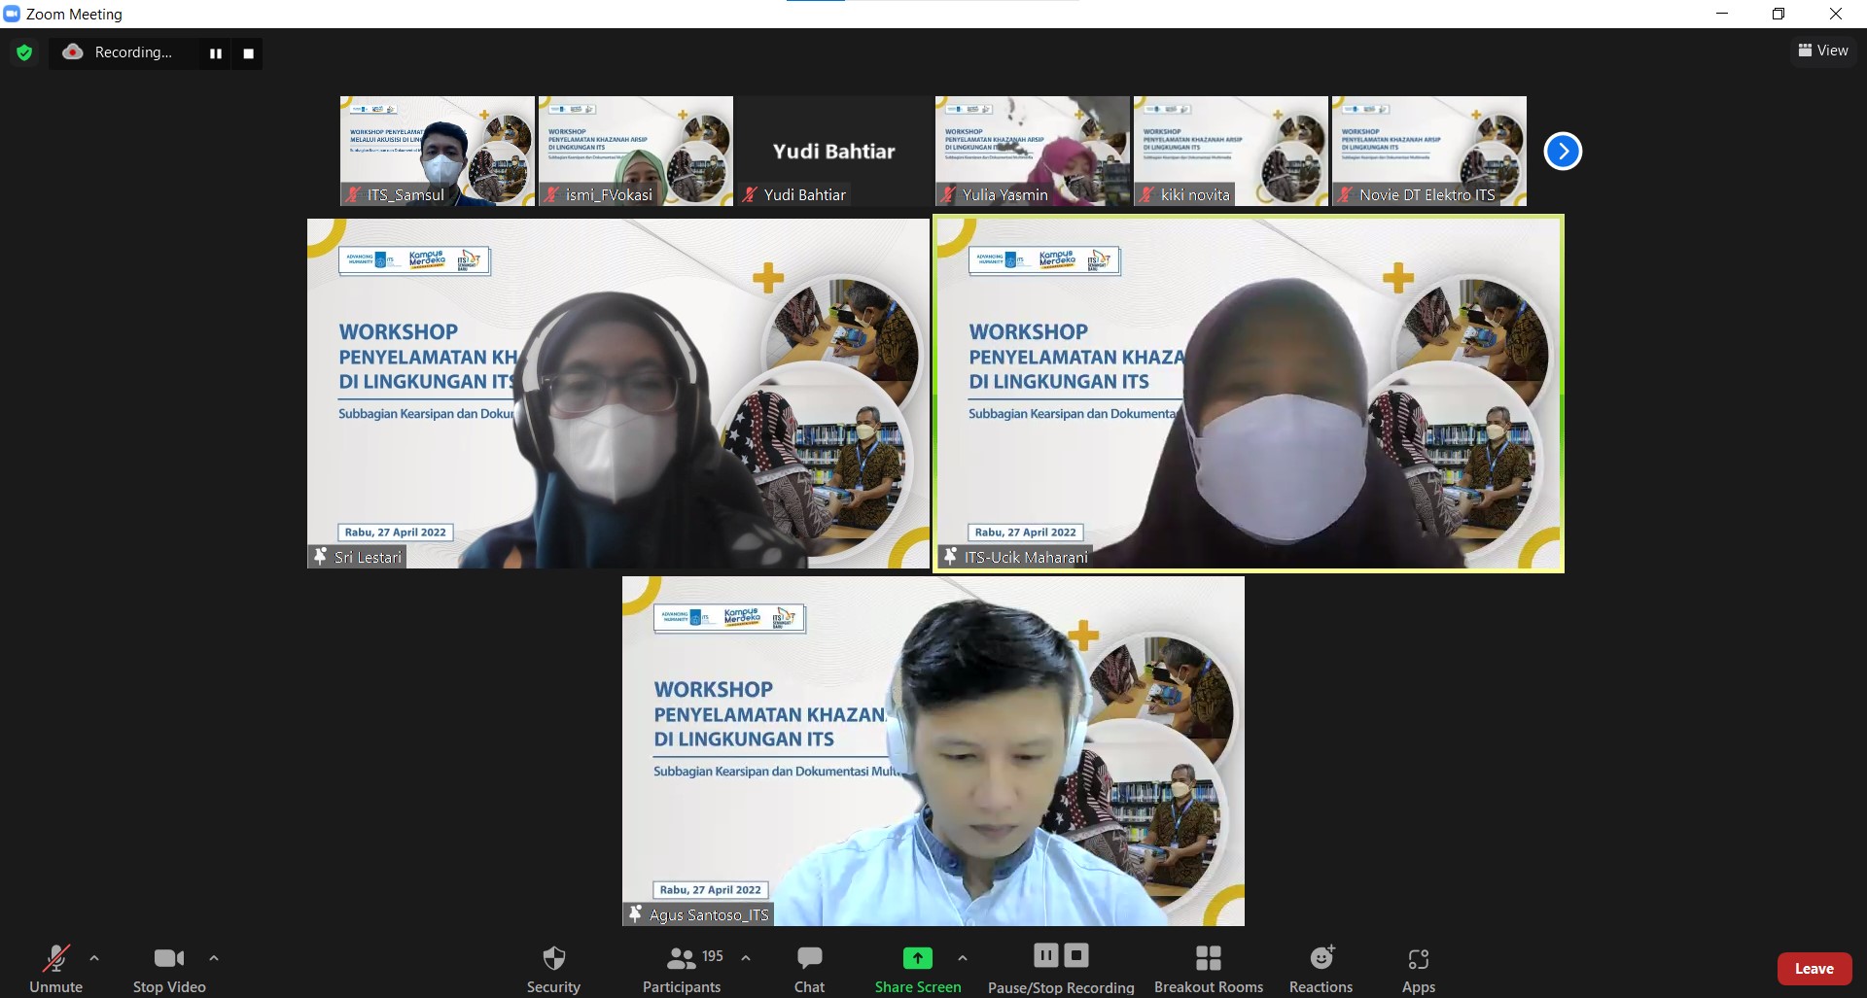The height and width of the screenshot is (998, 1867).
Task: Unmute the microphone
Action: click(55, 969)
